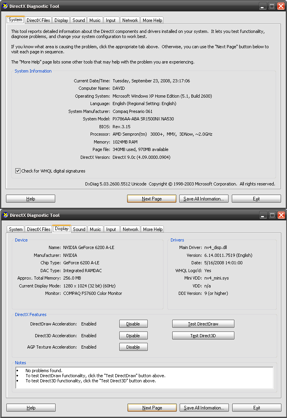Screen dimensions: 287x418
Task: Click the No problems found note
Action: [44, 371]
